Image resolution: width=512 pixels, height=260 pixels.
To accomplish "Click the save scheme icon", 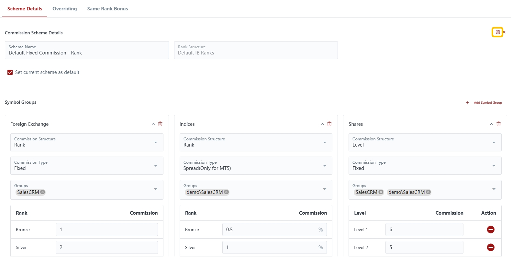I will click(x=497, y=32).
